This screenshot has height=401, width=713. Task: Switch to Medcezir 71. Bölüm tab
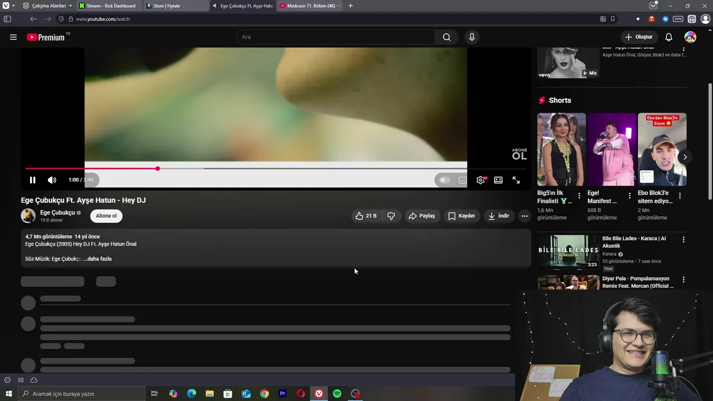pyautogui.click(x=309, y=6)
